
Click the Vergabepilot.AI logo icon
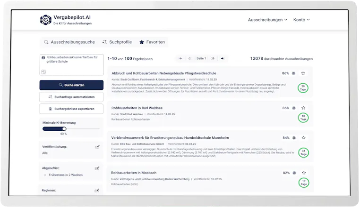[x=45, y=20]
